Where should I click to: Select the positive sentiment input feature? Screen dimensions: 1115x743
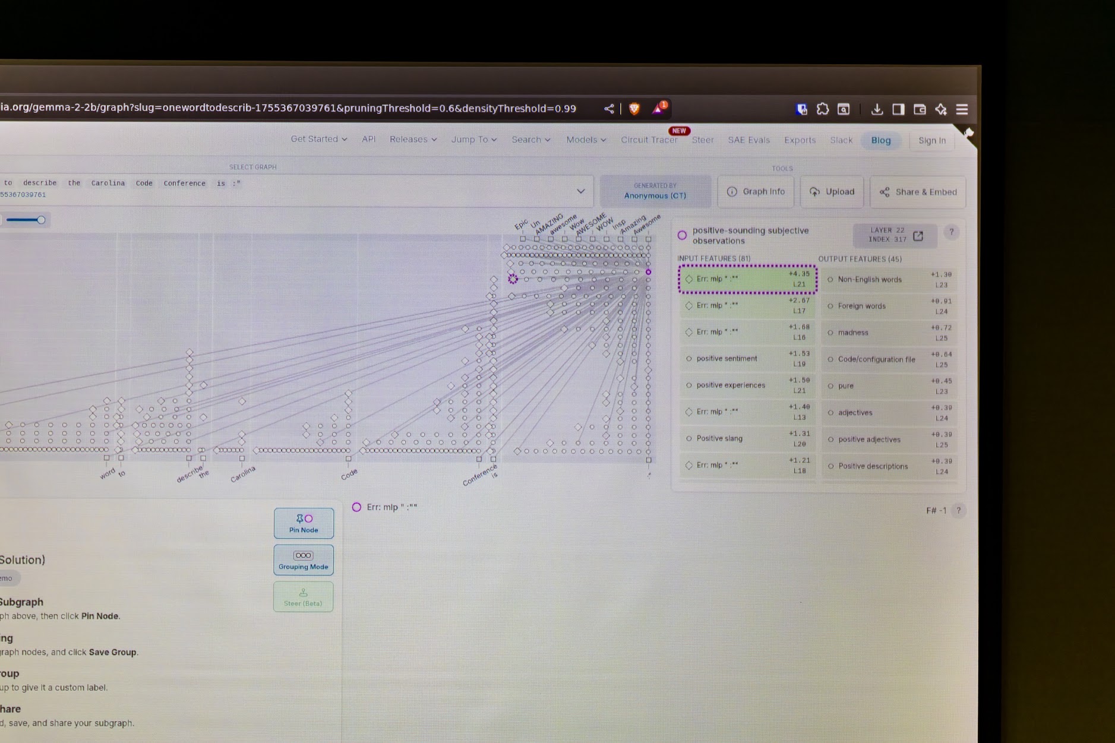[x=748, y=359]
